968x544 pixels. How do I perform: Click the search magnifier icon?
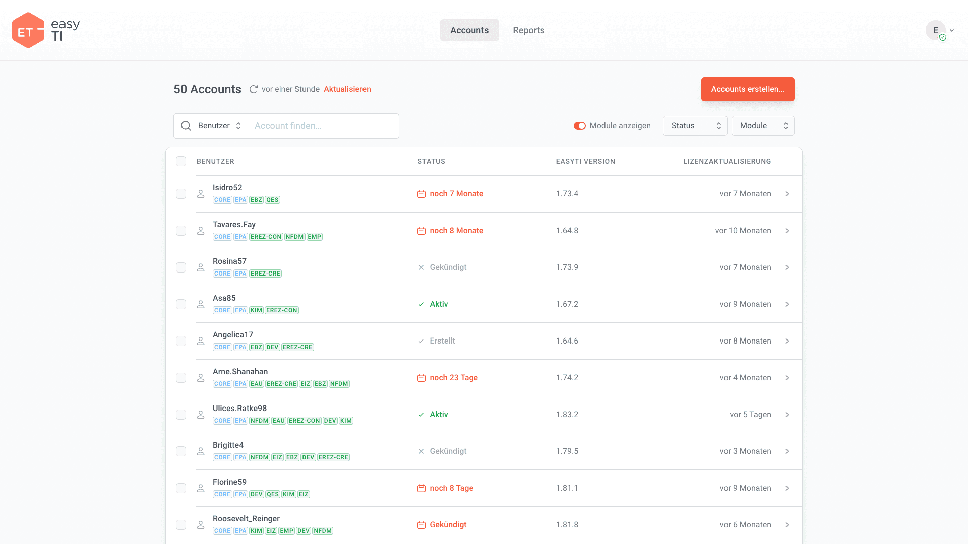pos(186,126)
